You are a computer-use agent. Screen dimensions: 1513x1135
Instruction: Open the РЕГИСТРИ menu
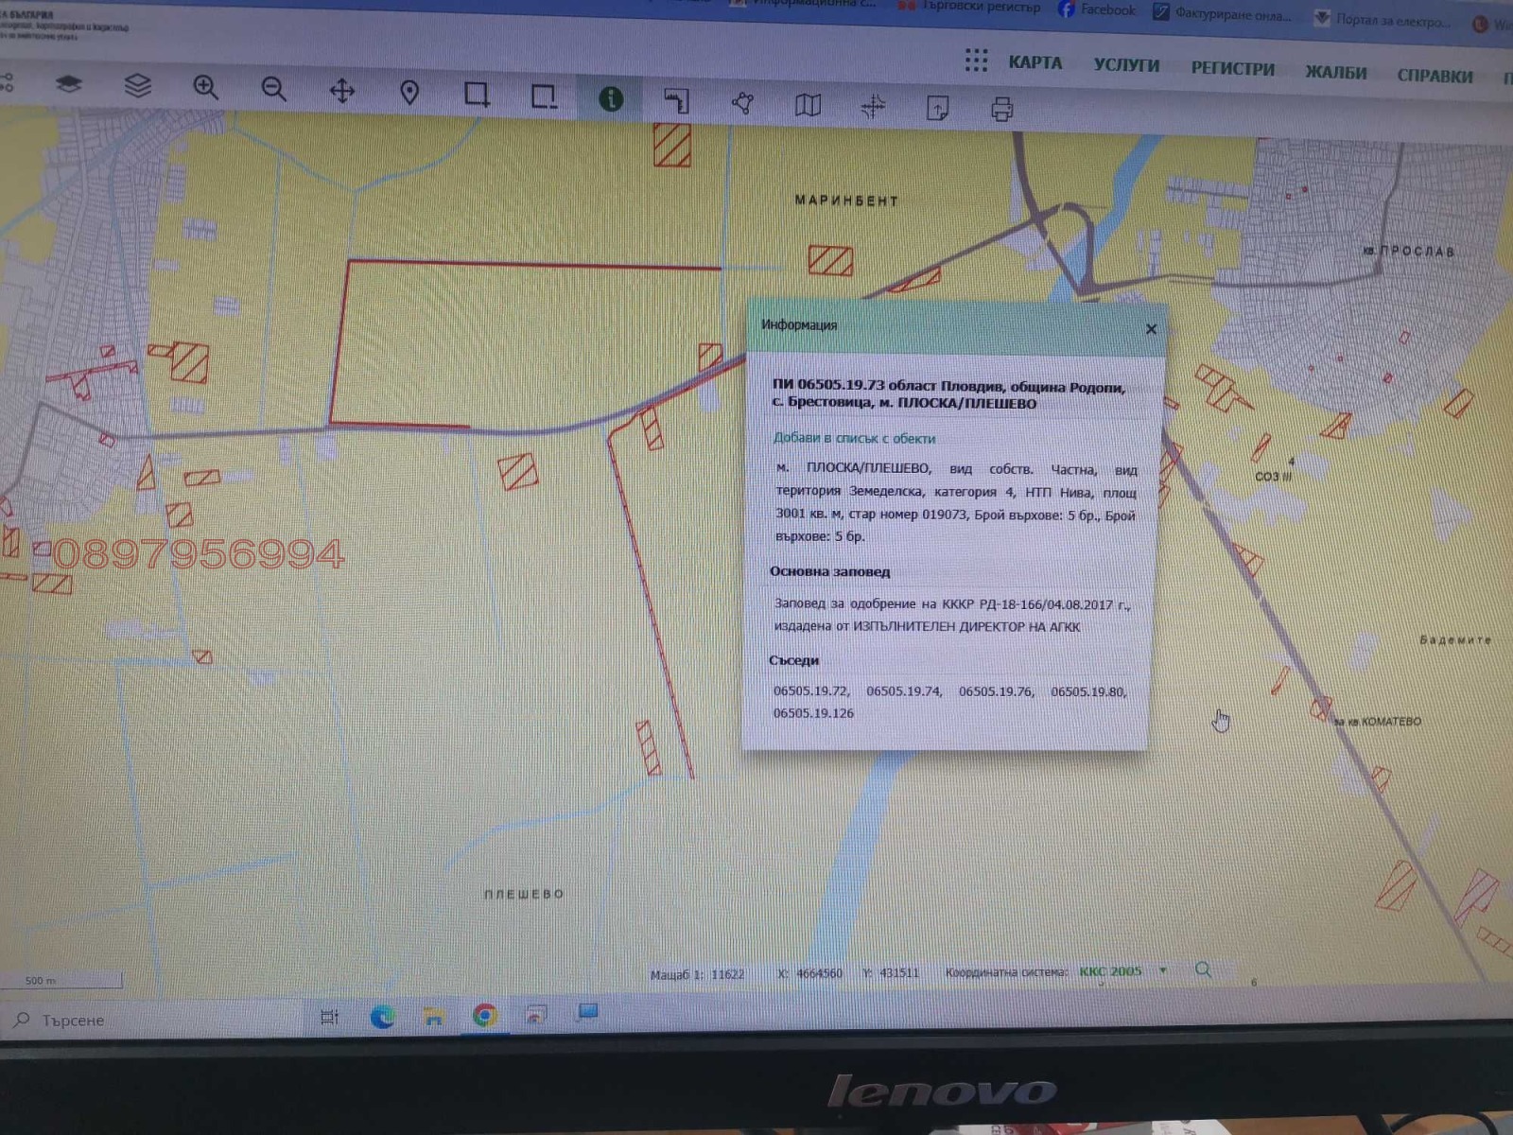pos(1232,69)
